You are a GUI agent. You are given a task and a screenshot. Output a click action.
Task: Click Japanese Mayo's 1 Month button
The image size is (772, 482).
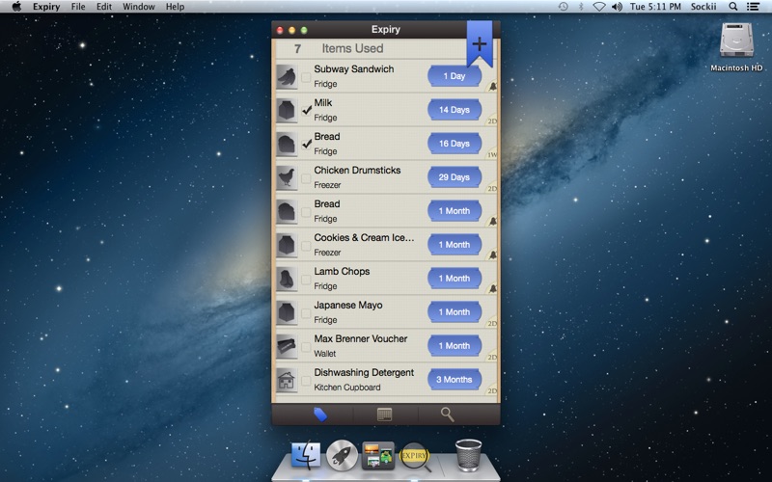(454, 312)
